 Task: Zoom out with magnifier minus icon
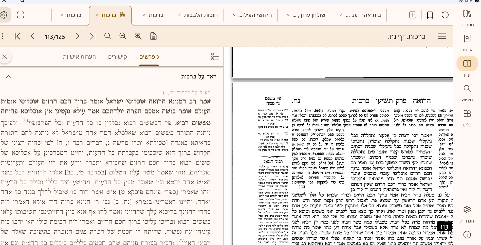pos(123,36)
